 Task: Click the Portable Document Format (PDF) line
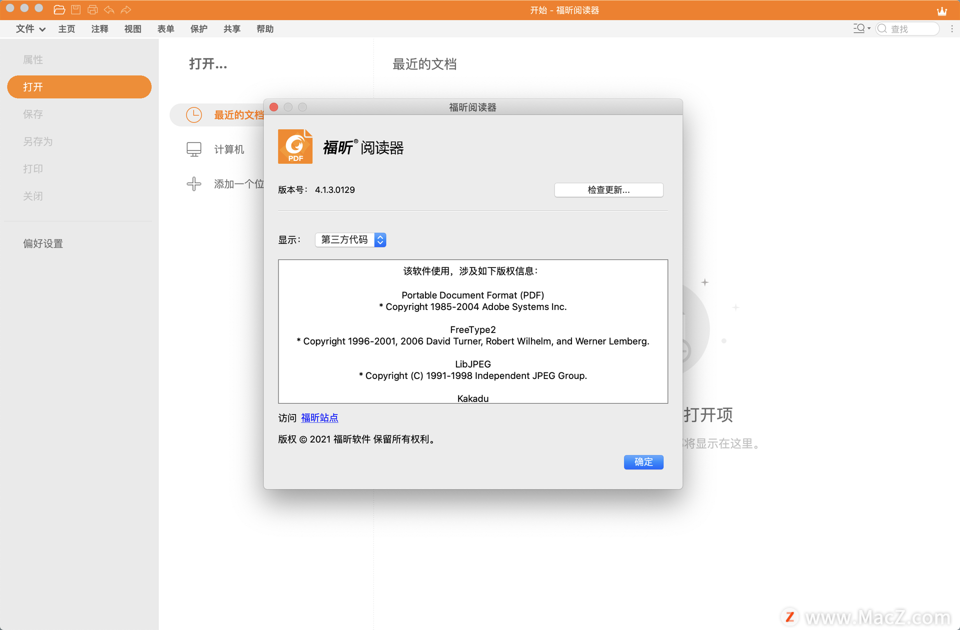473,295
